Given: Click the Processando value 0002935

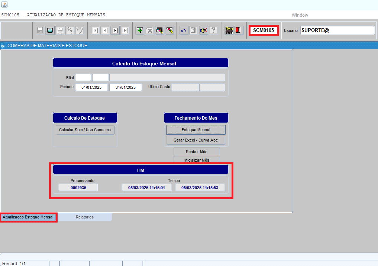Looking at the screenshot, I should click(x=78, y=188).
